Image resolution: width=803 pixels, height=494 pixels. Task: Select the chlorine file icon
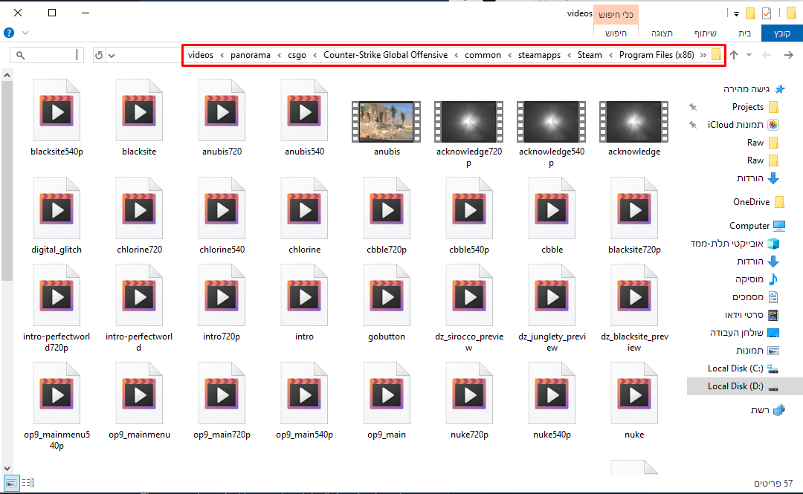(x=304, y=208)
